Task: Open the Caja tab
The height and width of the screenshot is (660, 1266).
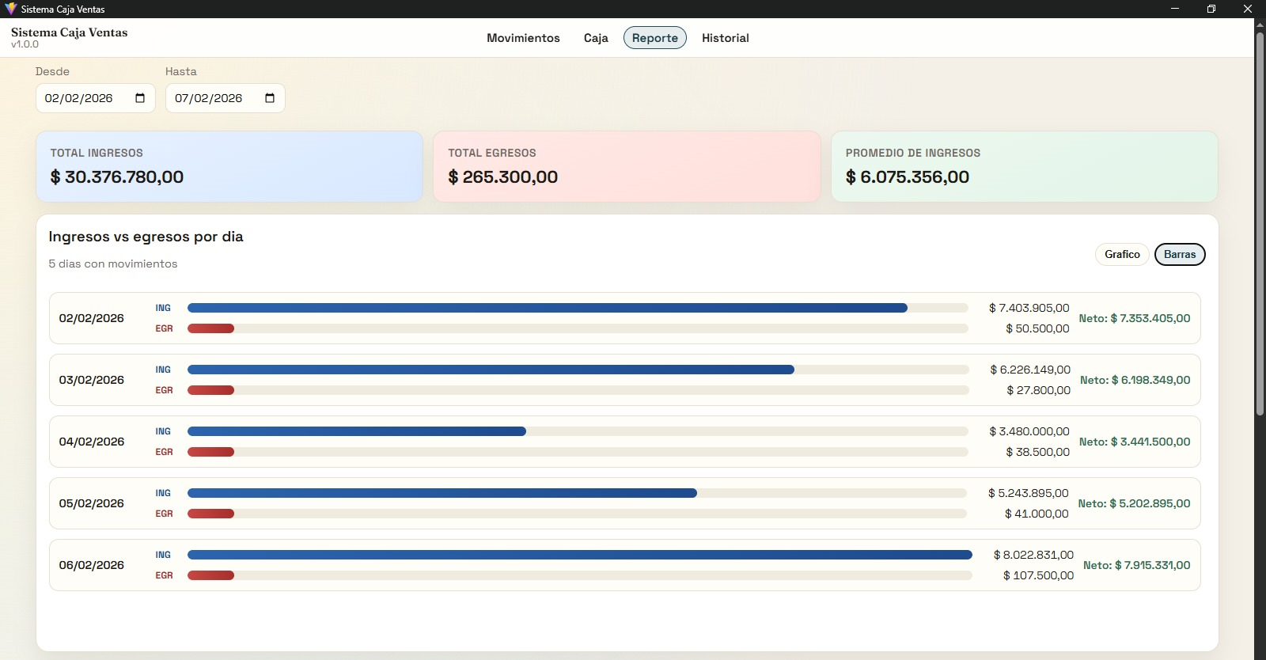Action: pyautogui.click(x=596, y=38)
